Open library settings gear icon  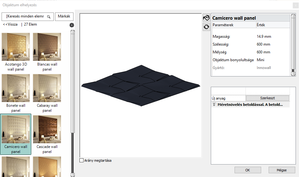[72, 25]
